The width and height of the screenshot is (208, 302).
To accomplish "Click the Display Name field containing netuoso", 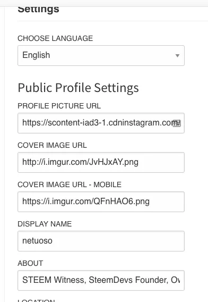I will point(101,241).
